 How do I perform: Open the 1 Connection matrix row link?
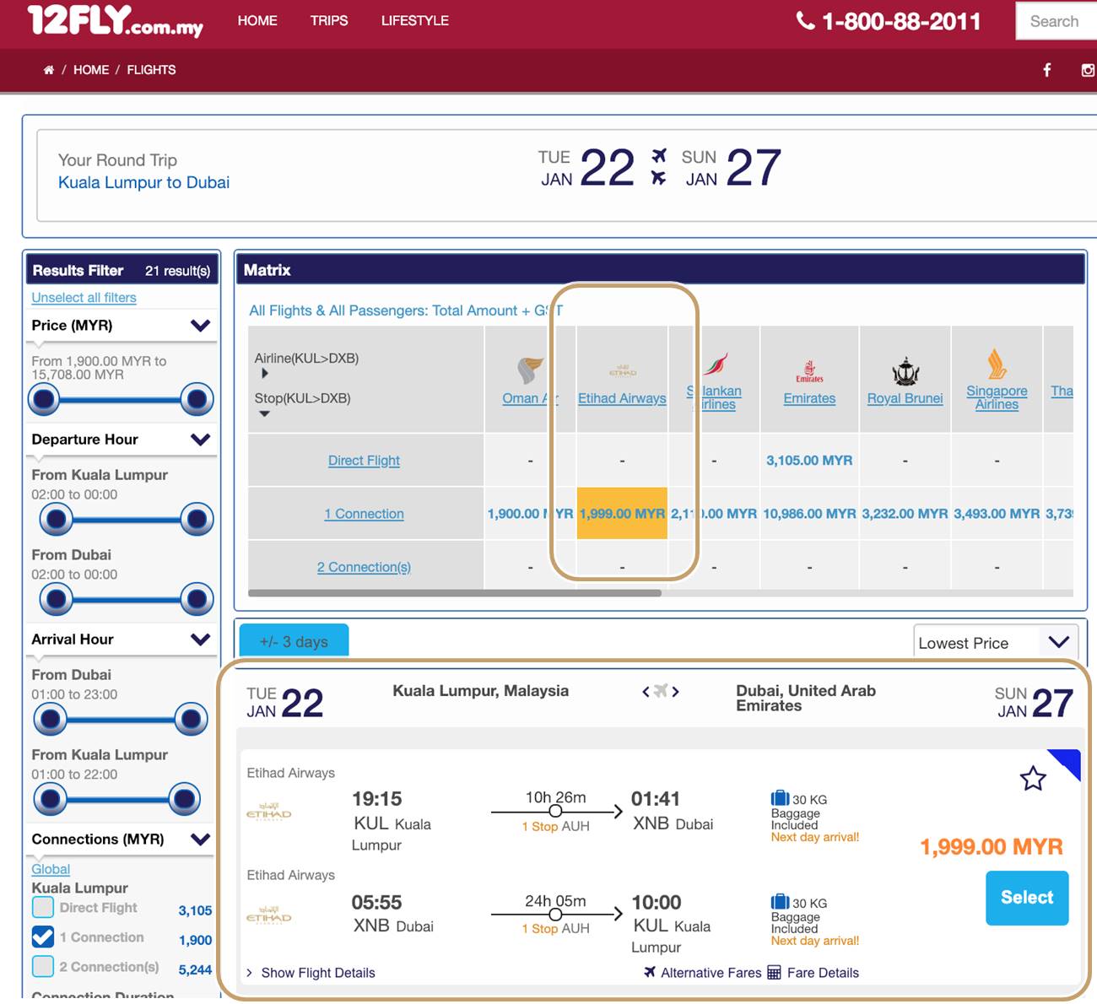coord(364,514)
